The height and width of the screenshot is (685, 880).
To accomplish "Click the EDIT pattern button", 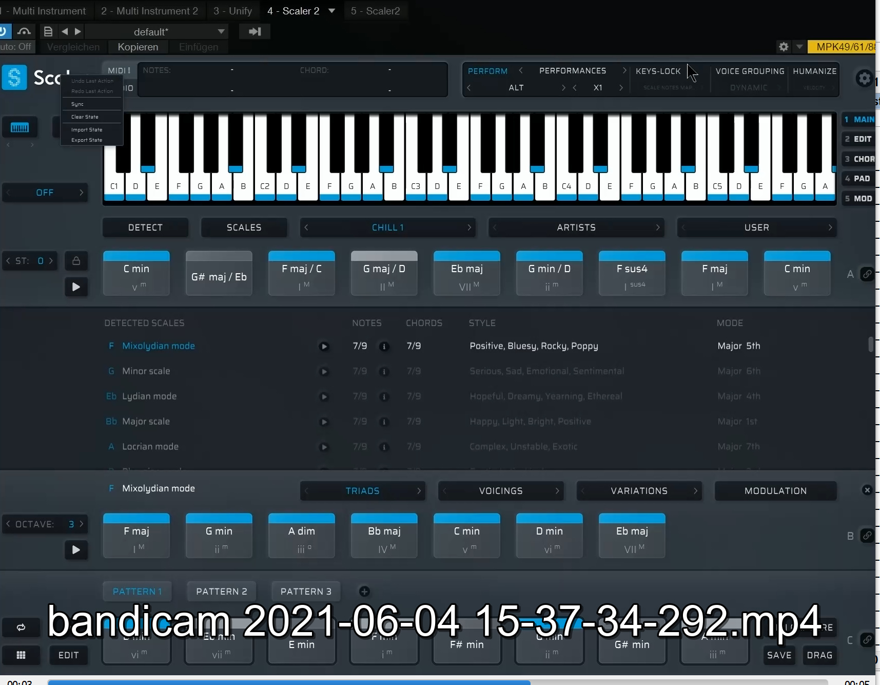I will point(68,655).
